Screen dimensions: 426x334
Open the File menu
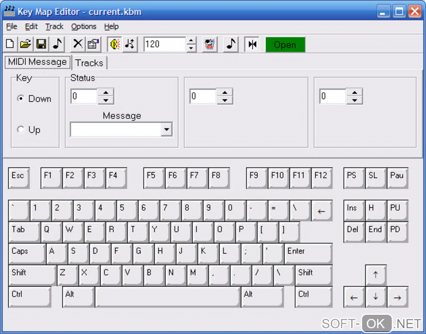coord(11,27)
